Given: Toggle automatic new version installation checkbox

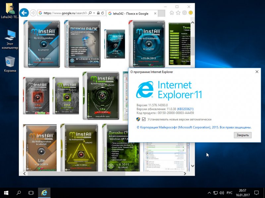Looking at the screenshot, I should (144, 119).
